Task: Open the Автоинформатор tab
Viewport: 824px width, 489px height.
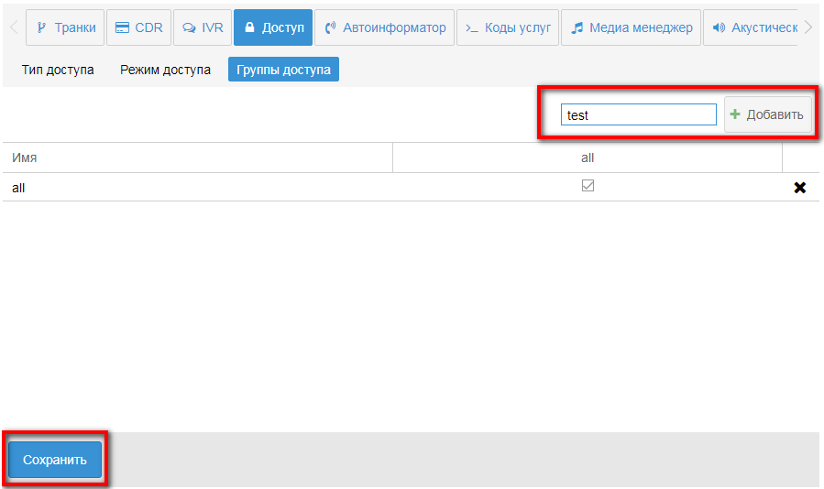Action: point(385,27)
